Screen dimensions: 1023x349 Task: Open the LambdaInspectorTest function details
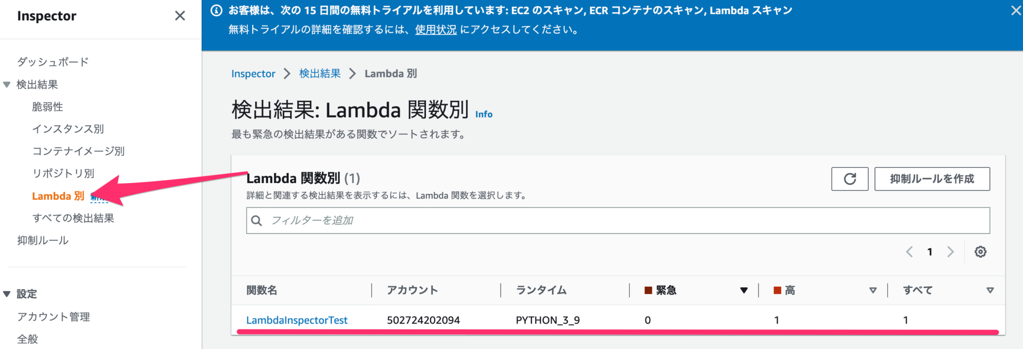[x=297, y=320]
